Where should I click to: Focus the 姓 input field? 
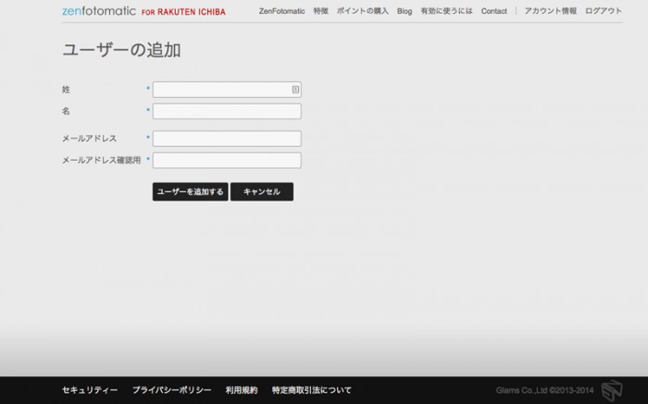tap(222, 90)
